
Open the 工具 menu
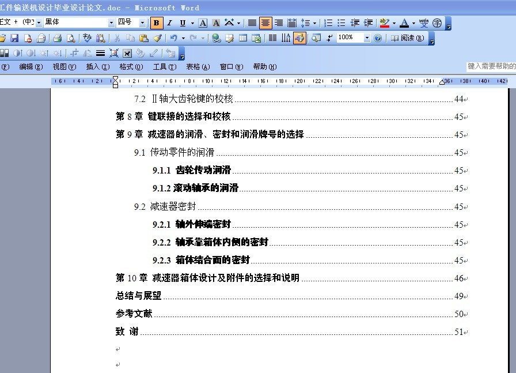165,67
